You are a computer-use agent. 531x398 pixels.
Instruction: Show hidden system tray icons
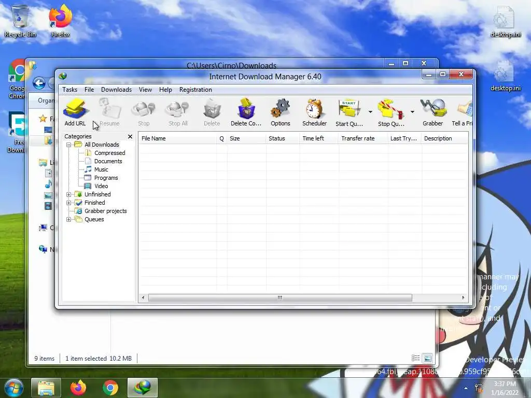(466, 389)
